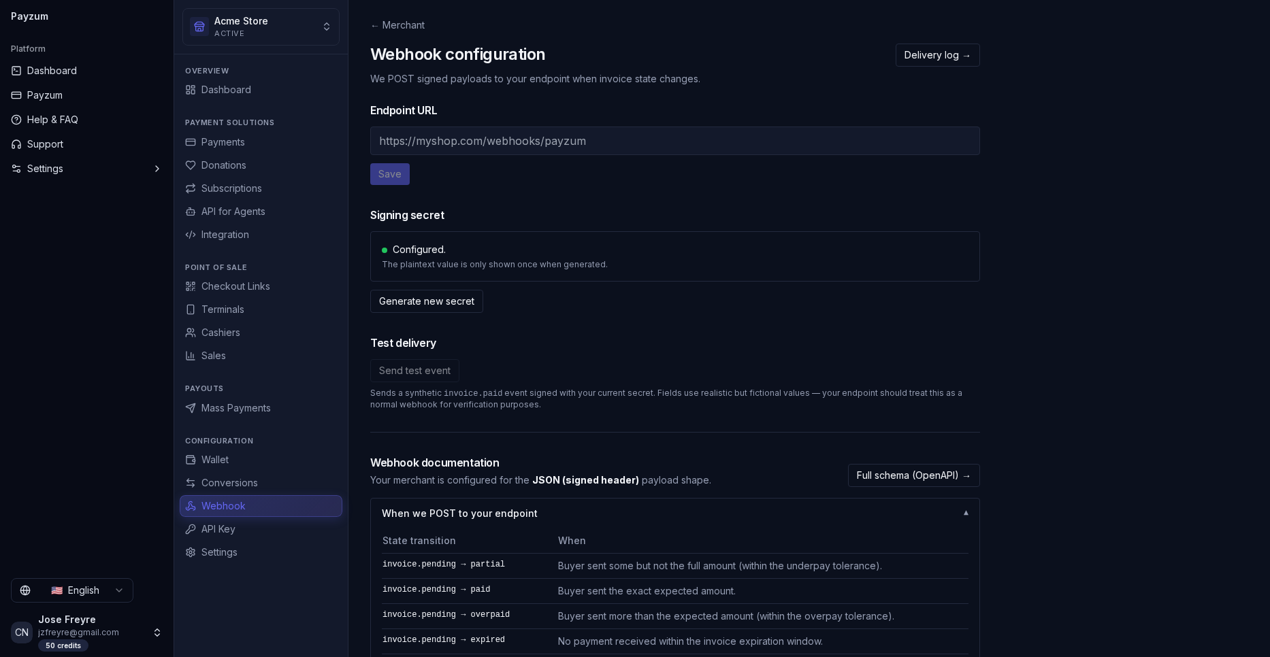This screenshot has height=657, width=1270.
Task: Open the Delivery log
Action: pyautogui.click(x=937, y=55)
